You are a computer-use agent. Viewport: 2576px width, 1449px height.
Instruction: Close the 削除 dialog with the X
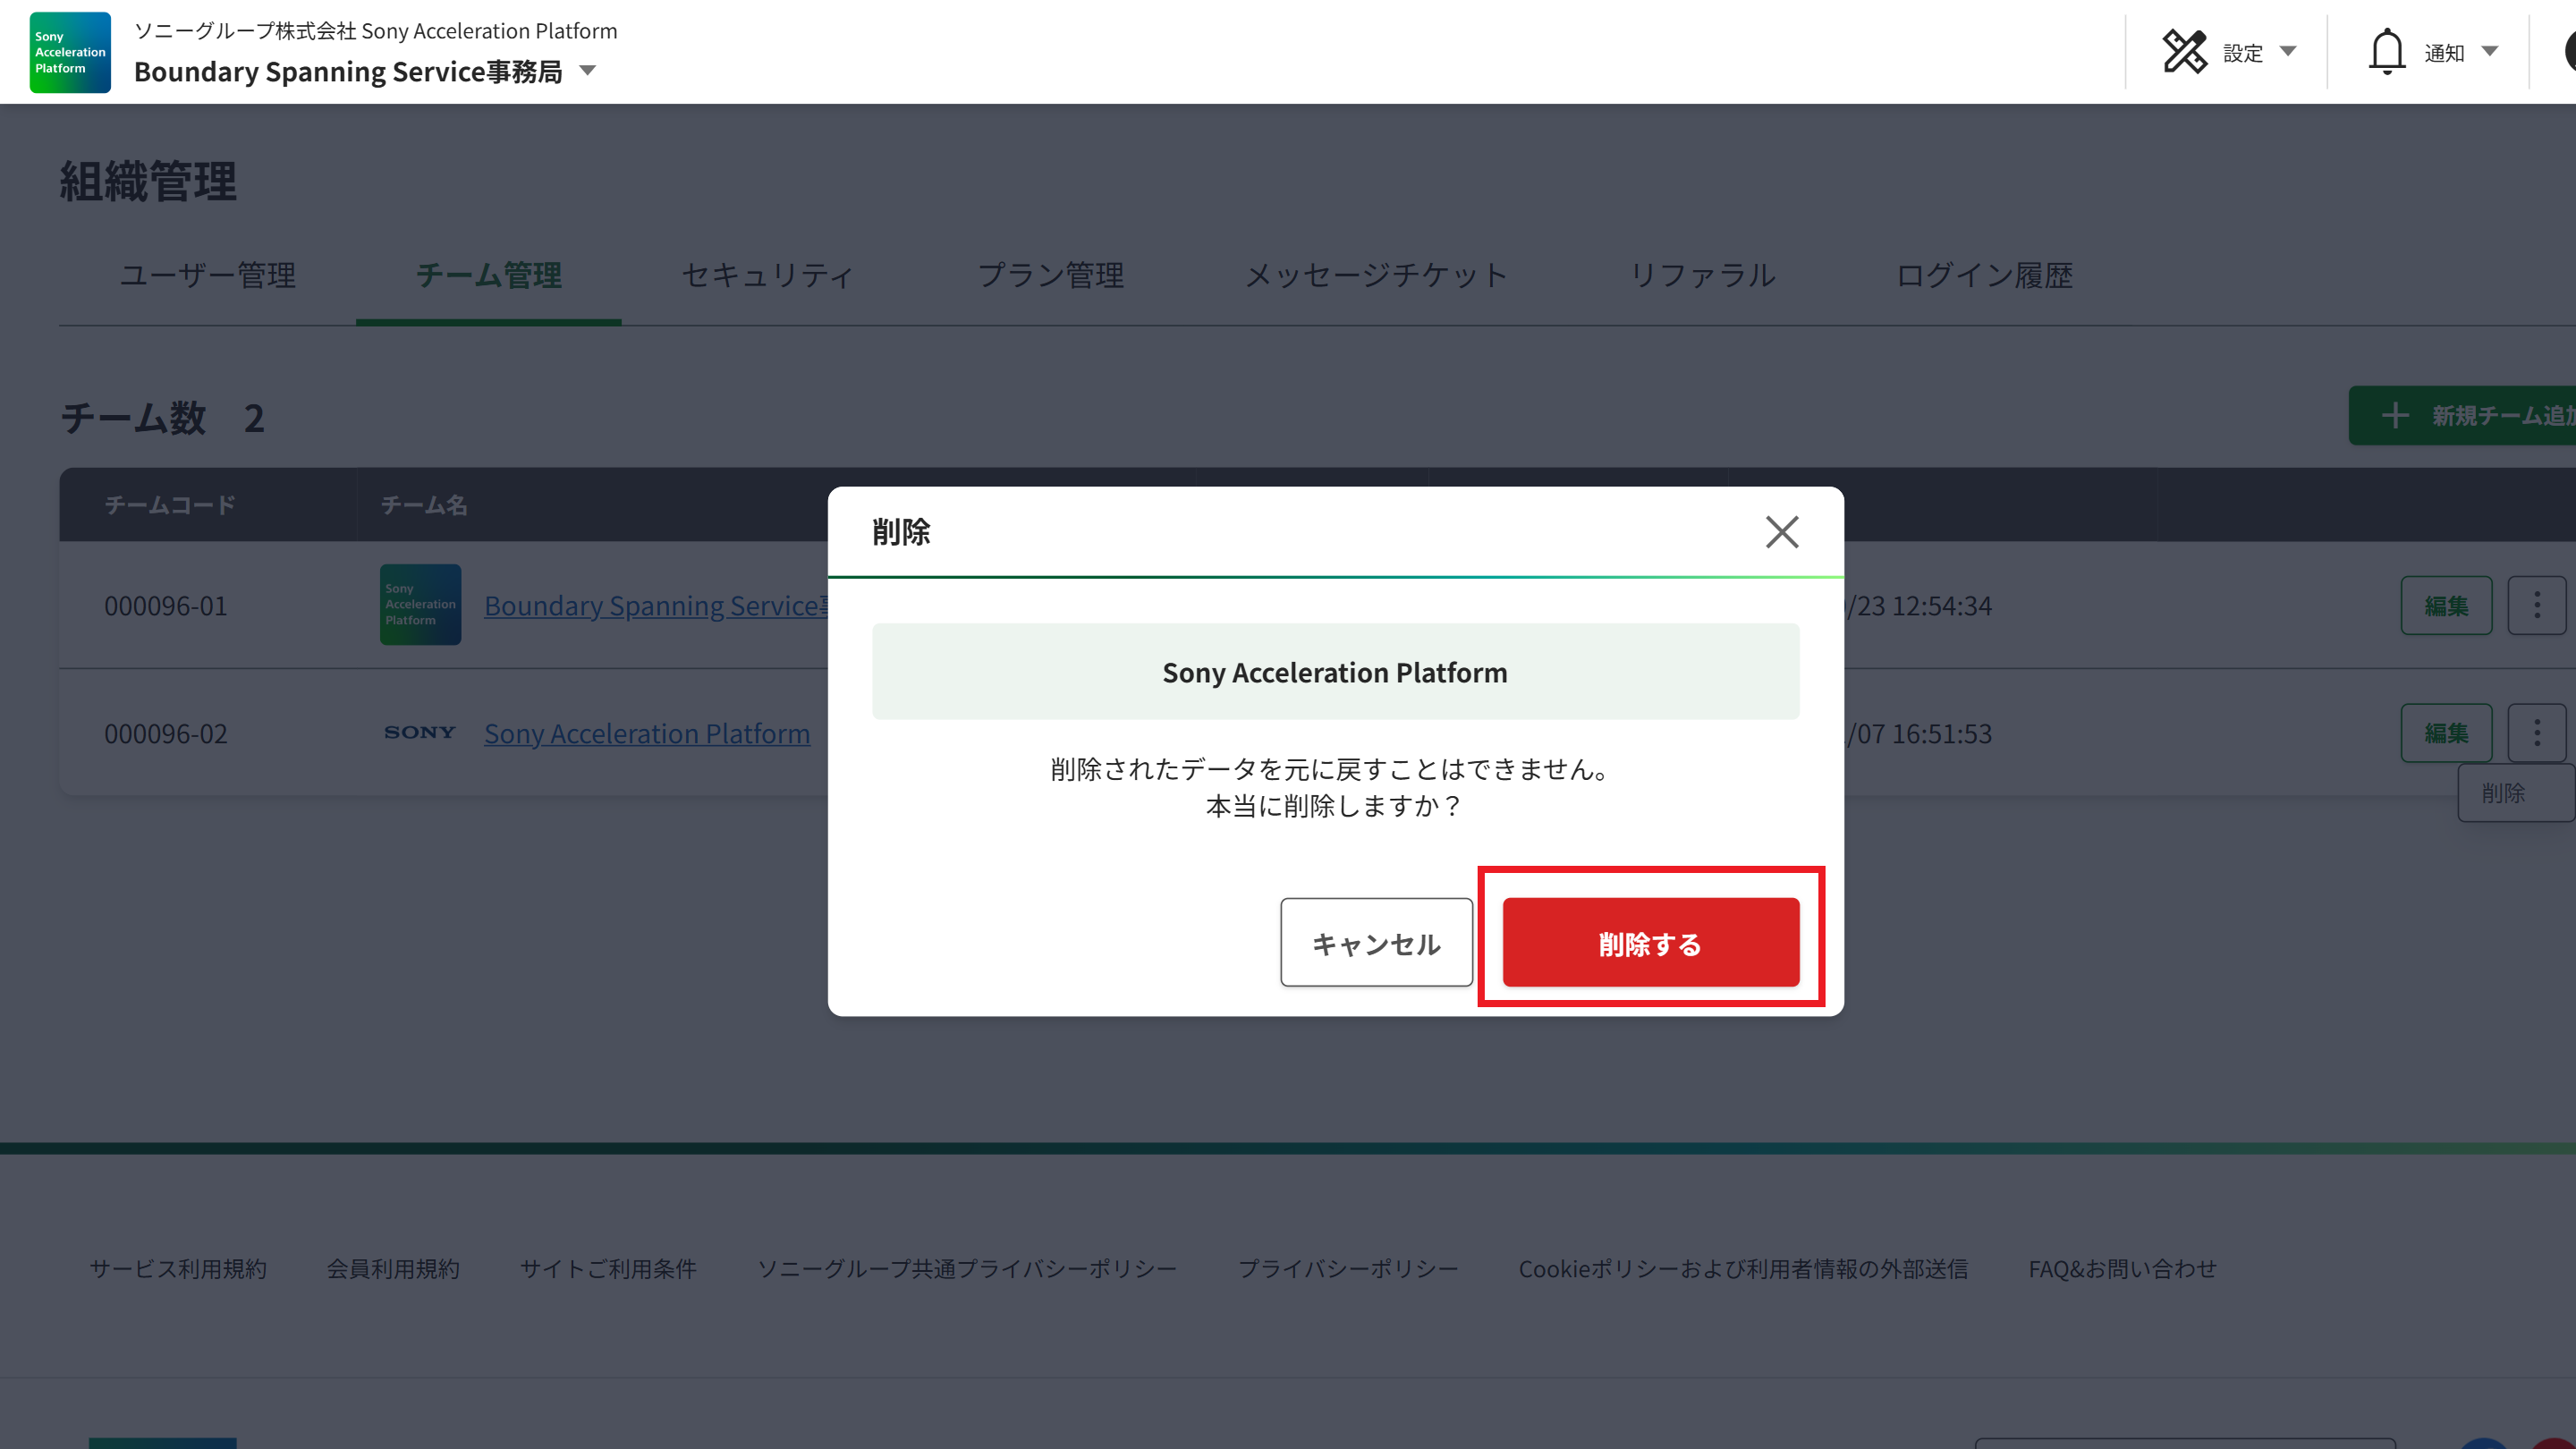[1781, 533]
